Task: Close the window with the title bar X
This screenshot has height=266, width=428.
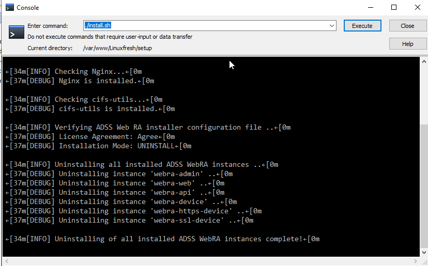Action: (x=417, y=8)
